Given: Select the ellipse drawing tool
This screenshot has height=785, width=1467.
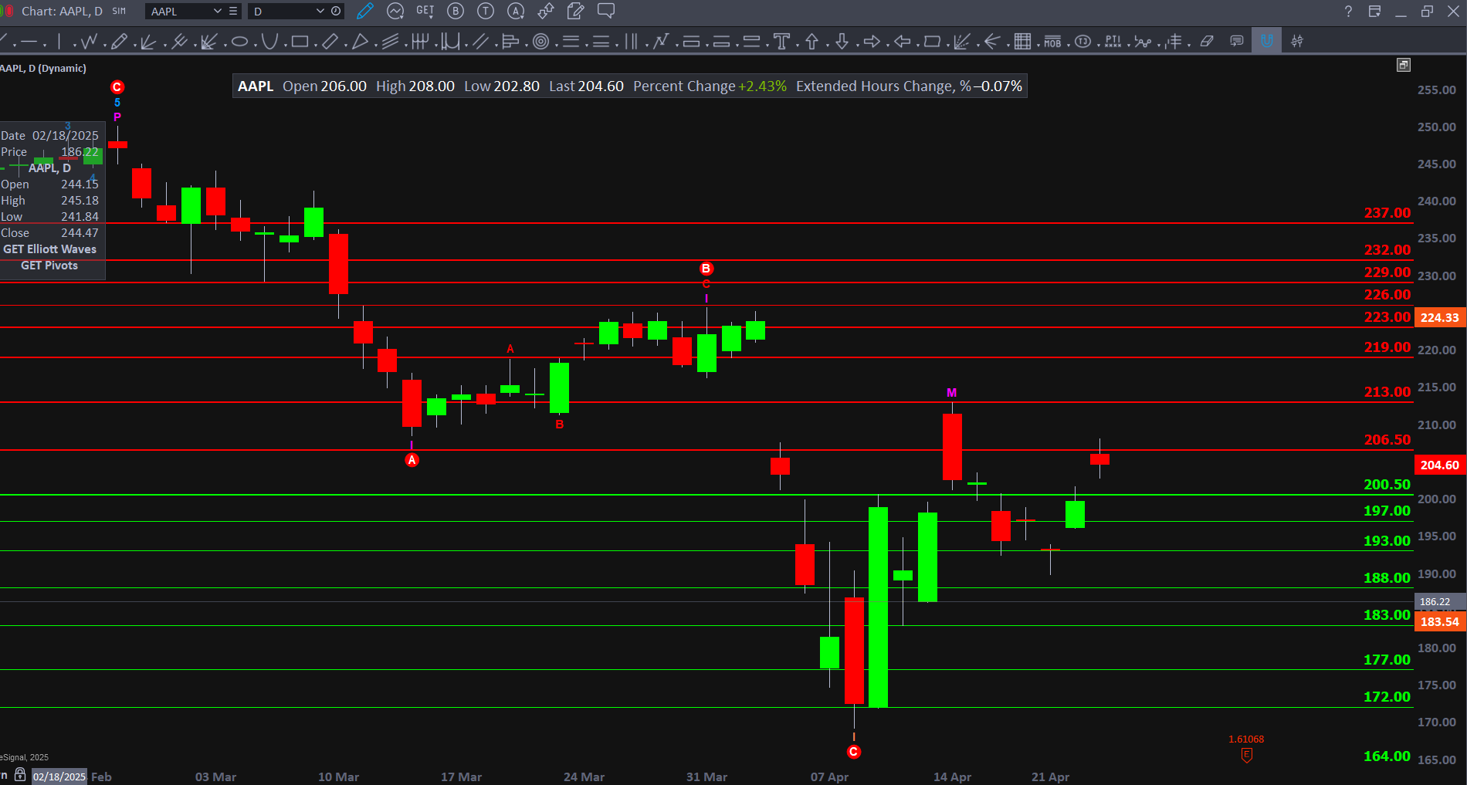Looking at the screenshot, I should [239, 42].
